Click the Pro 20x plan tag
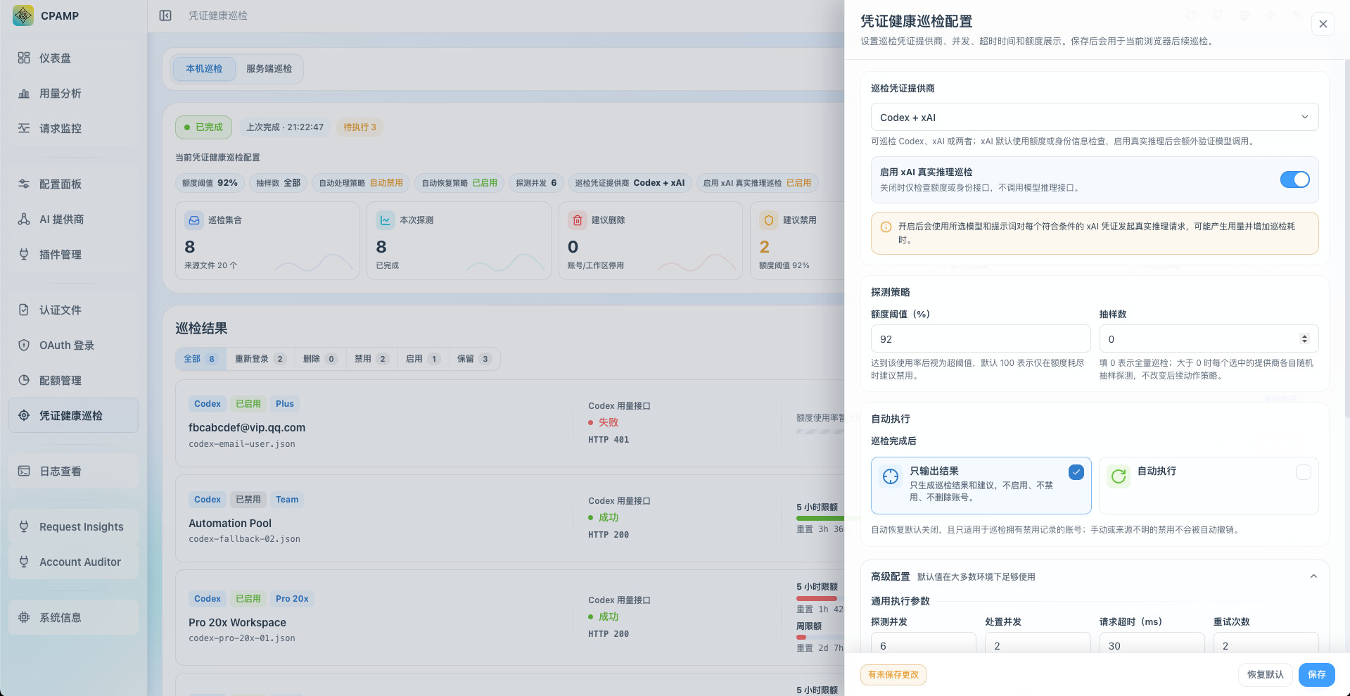 [x=292, y=599]
